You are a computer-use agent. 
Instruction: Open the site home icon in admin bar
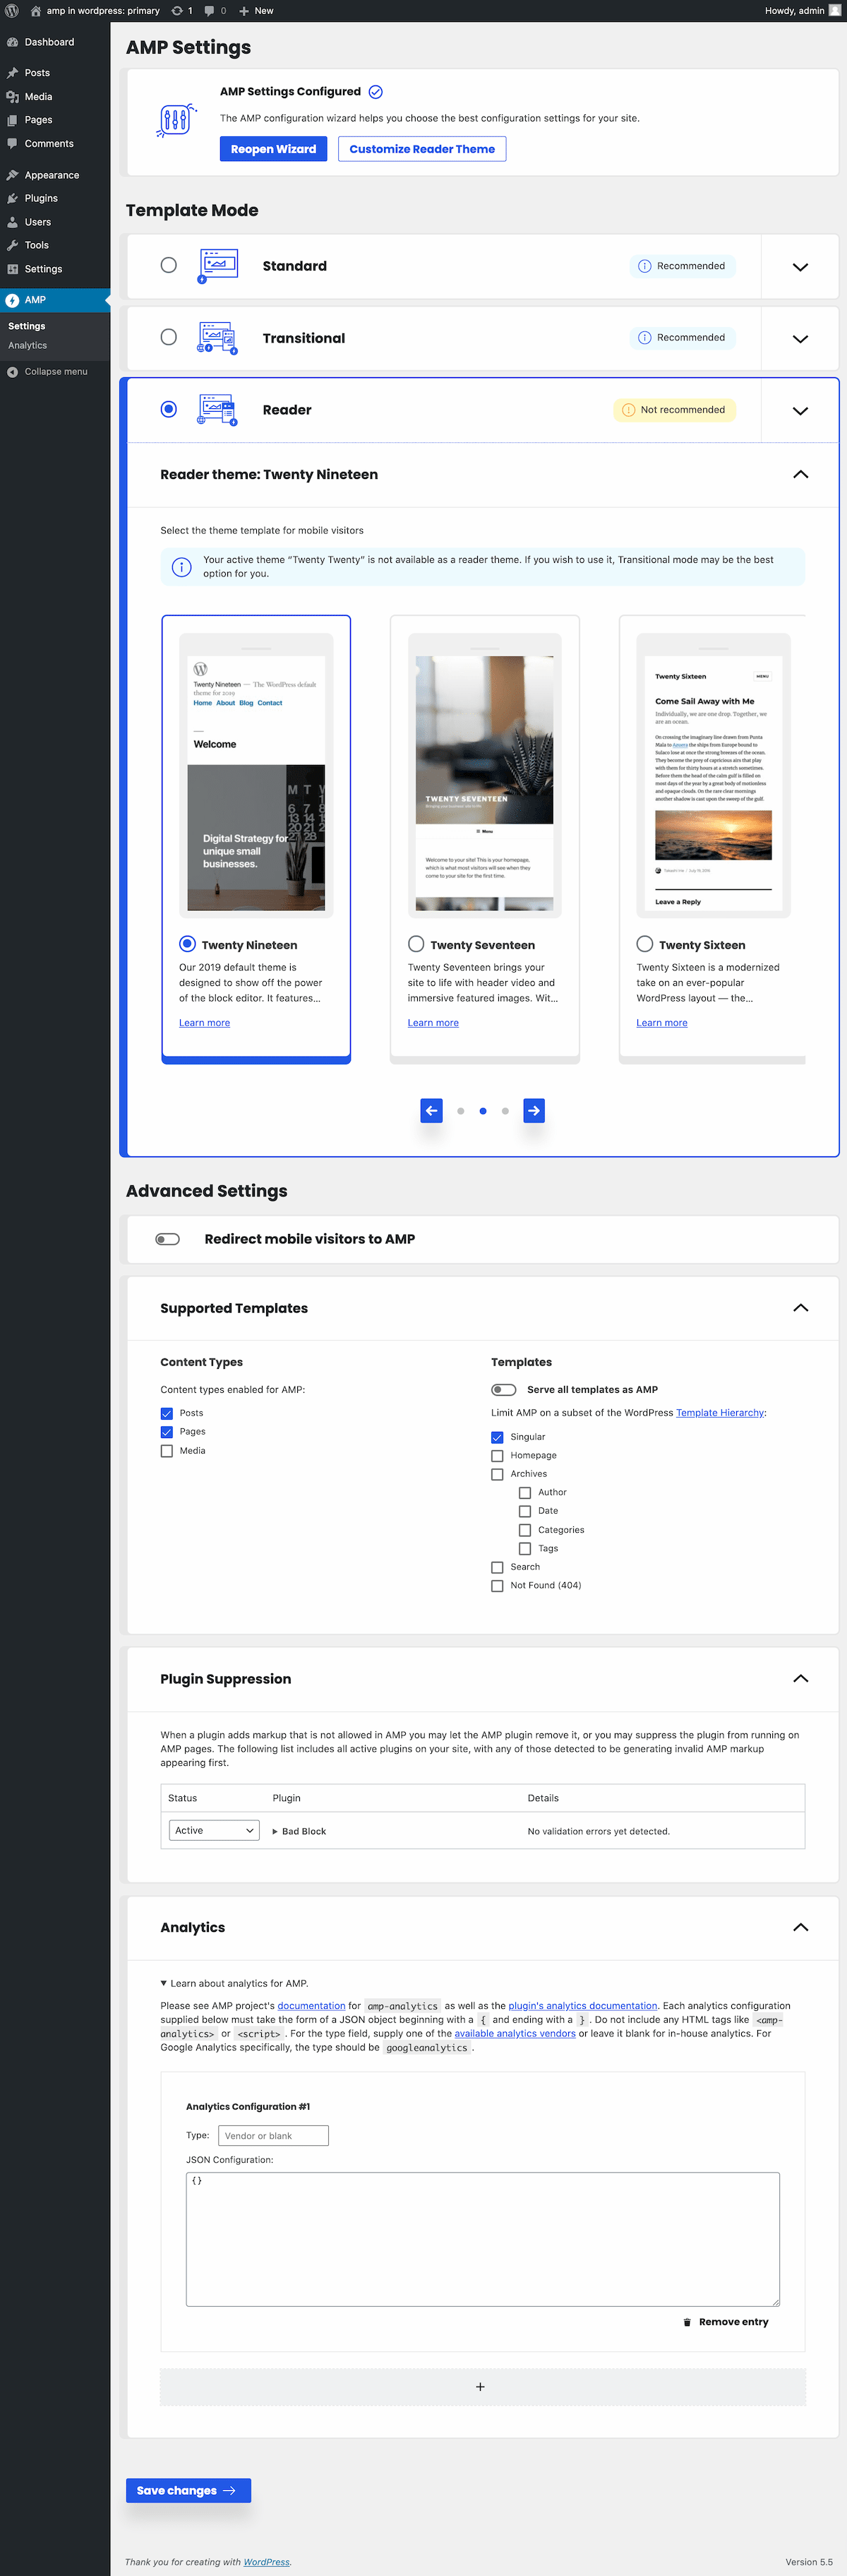tap(36, 11)
